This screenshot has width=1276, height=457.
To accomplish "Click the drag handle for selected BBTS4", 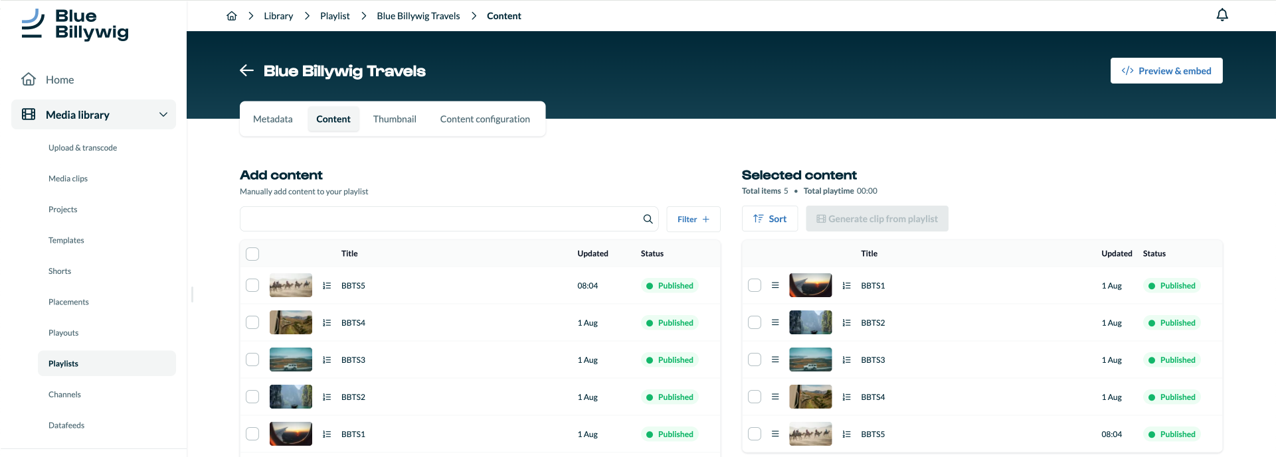I will point(775,397).
